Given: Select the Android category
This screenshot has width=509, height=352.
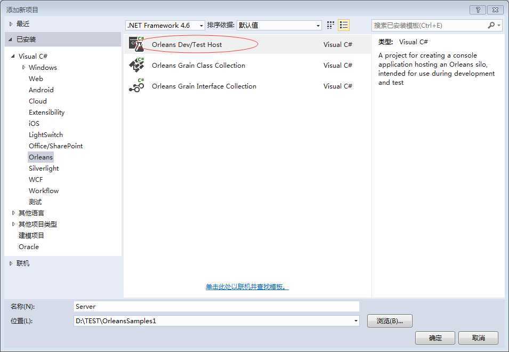Looking at the screenshot, I should (x=41, y=90).
